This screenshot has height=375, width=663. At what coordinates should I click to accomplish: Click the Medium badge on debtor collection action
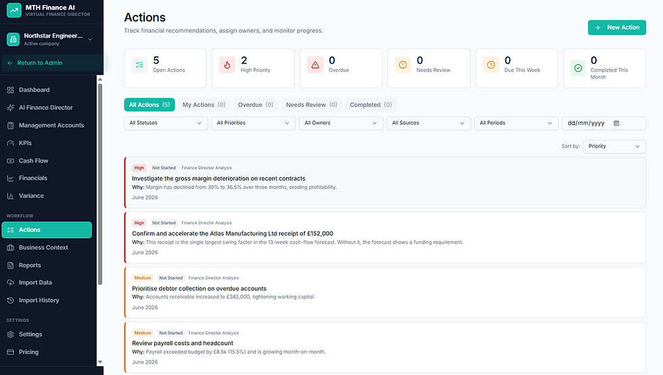pos(143,278)
